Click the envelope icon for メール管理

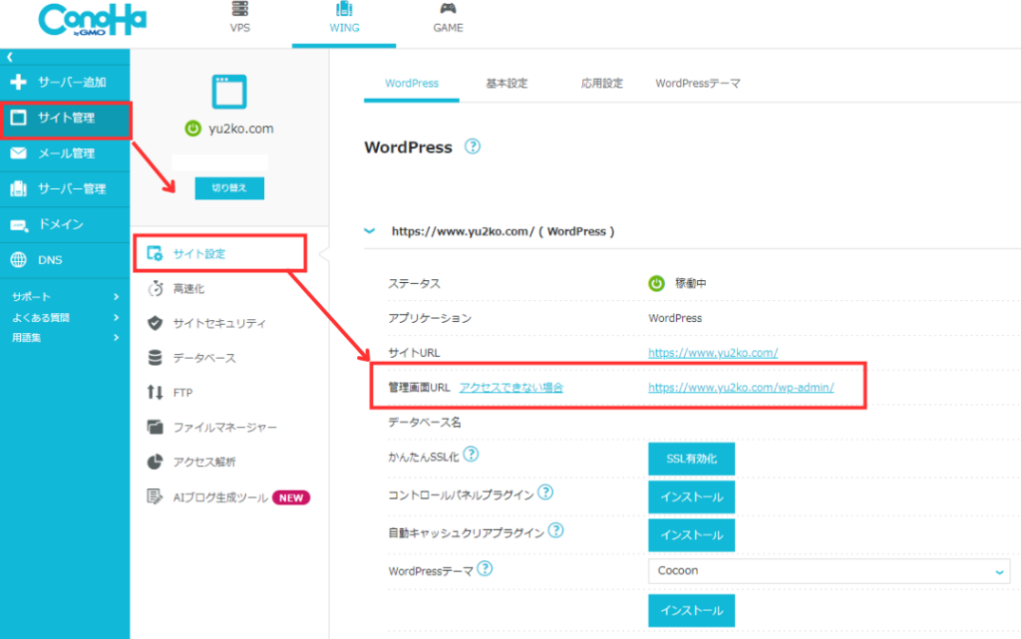pos(18,153)
